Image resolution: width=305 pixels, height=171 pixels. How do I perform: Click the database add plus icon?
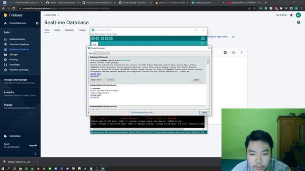click(x=225, y=53)
